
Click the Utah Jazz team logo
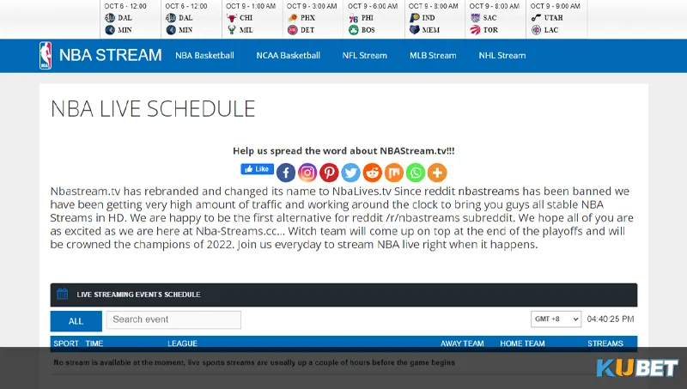click(536, 18)
